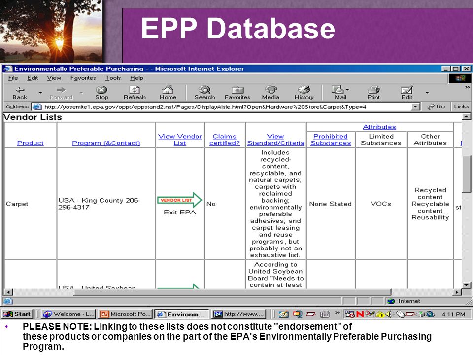Click the red N system tray icon
The height and width of the screenshot is (355, 473).
[x=360, y=314]
